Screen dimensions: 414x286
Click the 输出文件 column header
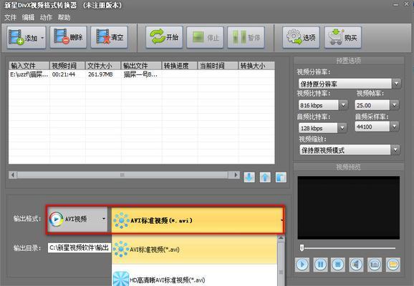pyautogui.click(x=141, y=65)
